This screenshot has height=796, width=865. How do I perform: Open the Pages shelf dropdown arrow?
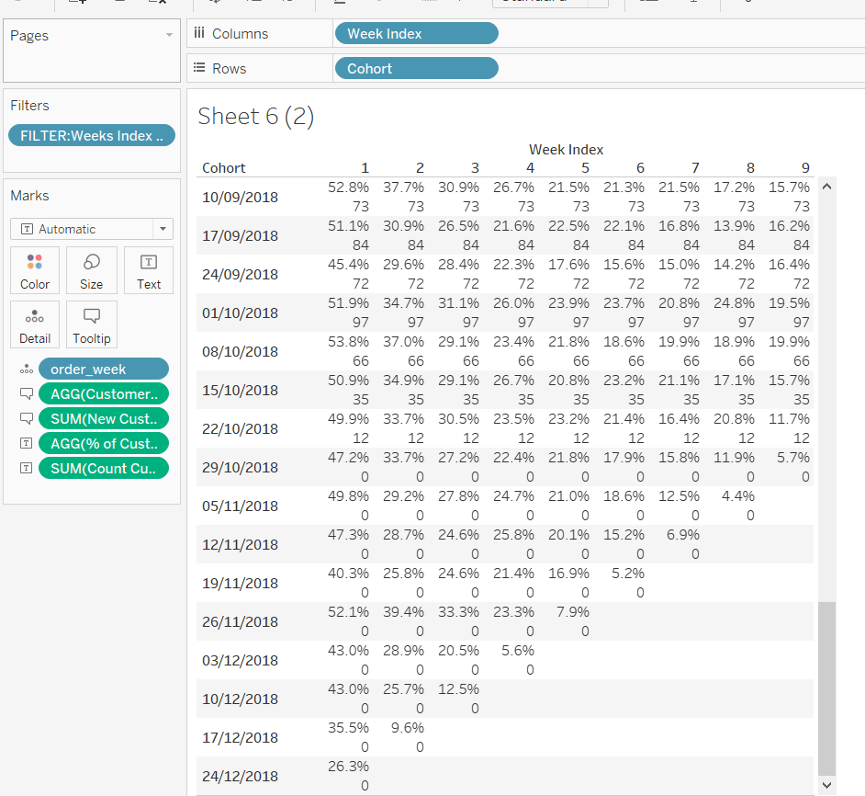tap(168, 35)
